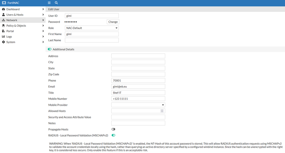The height and width of the screenshot is (153, 285).
Task: Expand the Logs submenu arrow
Action: pos(43,37)
